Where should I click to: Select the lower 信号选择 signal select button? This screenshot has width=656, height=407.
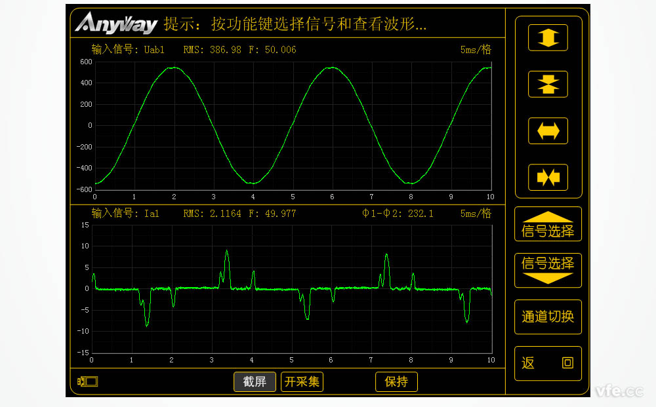pyautogui.click(x=548, y=270)
